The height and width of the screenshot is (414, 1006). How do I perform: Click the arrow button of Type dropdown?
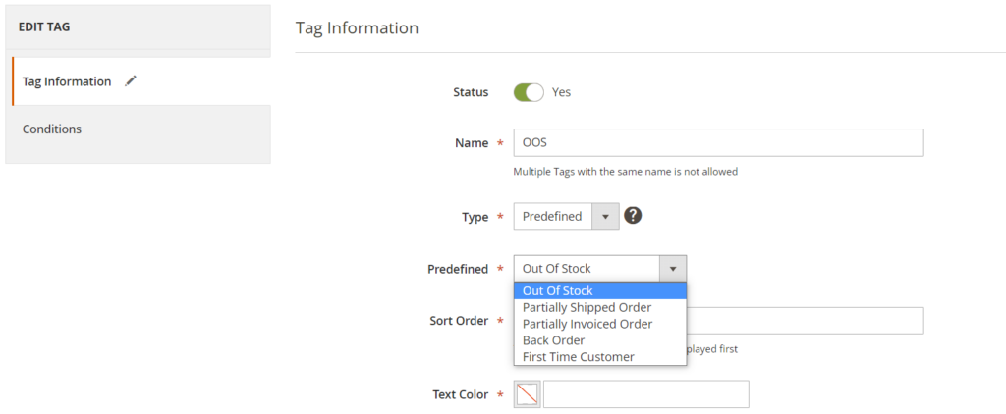605,216
